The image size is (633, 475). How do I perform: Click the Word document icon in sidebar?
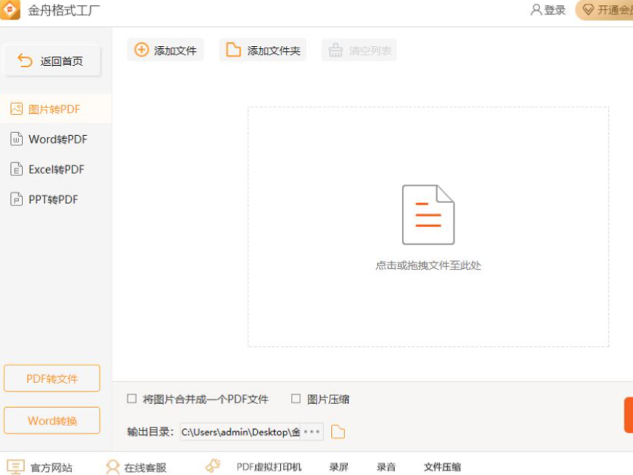click(x=16, y=140)
